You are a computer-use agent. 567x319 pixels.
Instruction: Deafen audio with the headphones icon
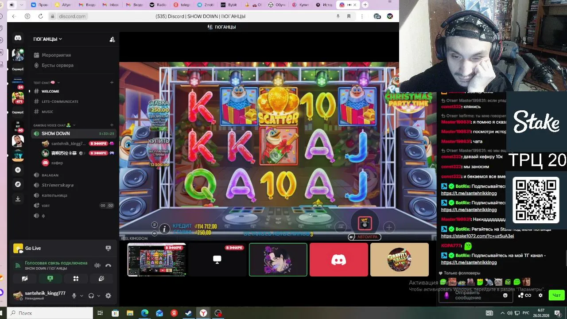[x=91, y=296]
